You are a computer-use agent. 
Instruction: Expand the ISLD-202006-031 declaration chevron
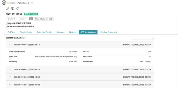tap(10, 69)
